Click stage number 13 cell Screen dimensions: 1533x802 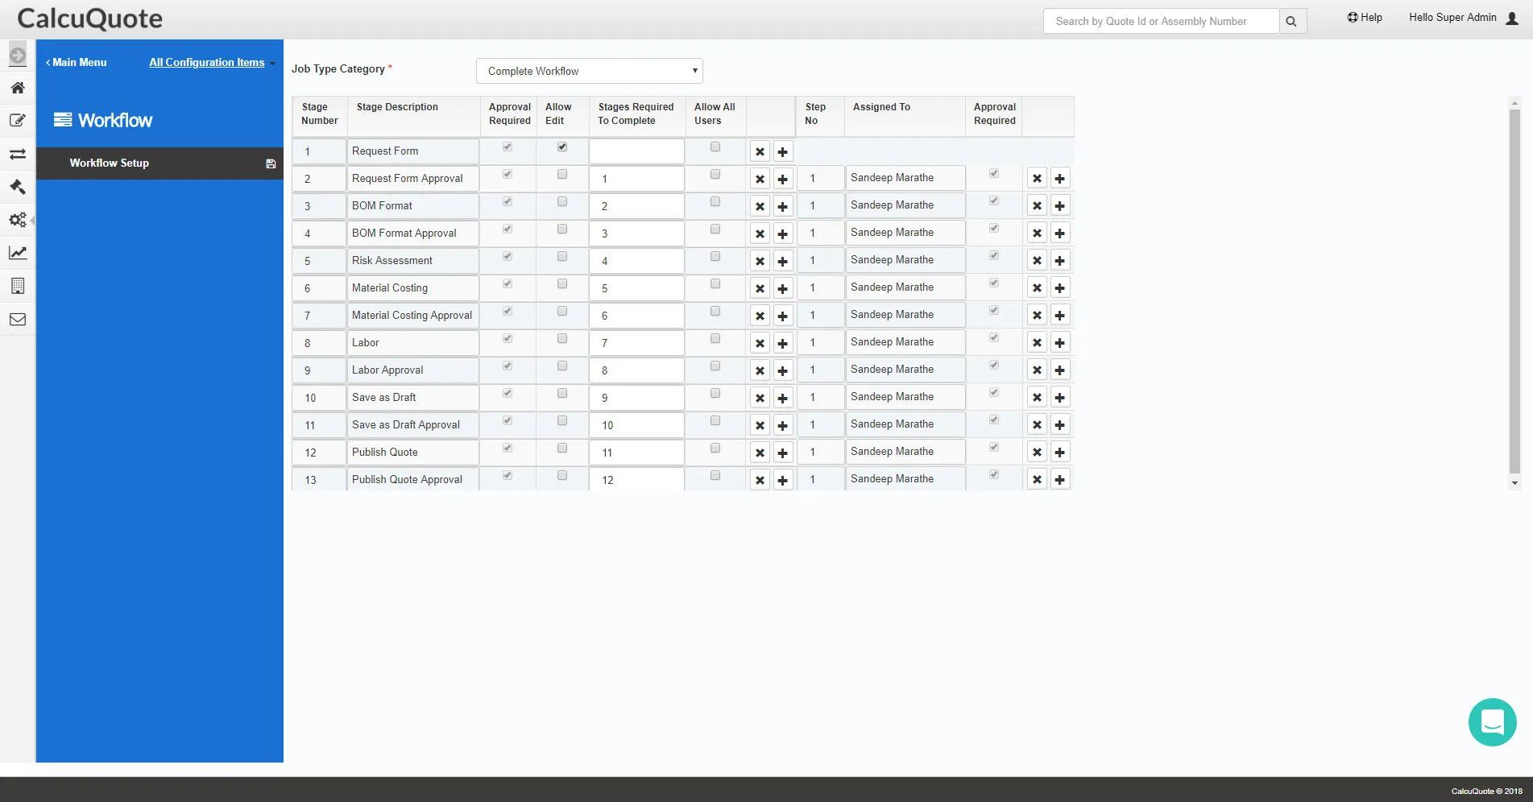[319, 480]
